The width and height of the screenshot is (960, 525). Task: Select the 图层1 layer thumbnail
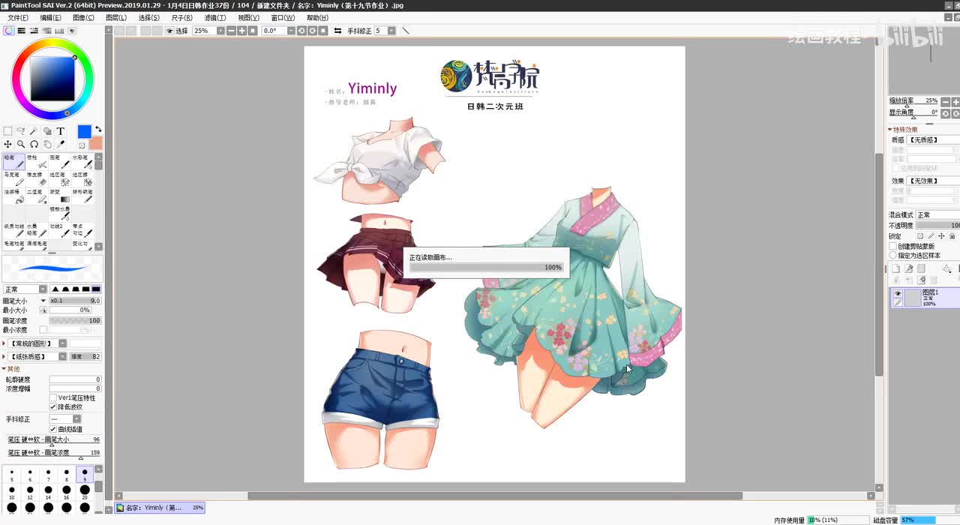[912, 298]
